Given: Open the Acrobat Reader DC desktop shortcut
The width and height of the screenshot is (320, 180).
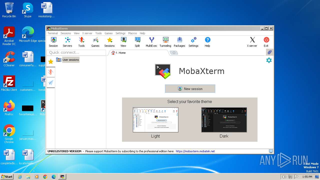Looking at the screenshot, I should click(9, 36).
